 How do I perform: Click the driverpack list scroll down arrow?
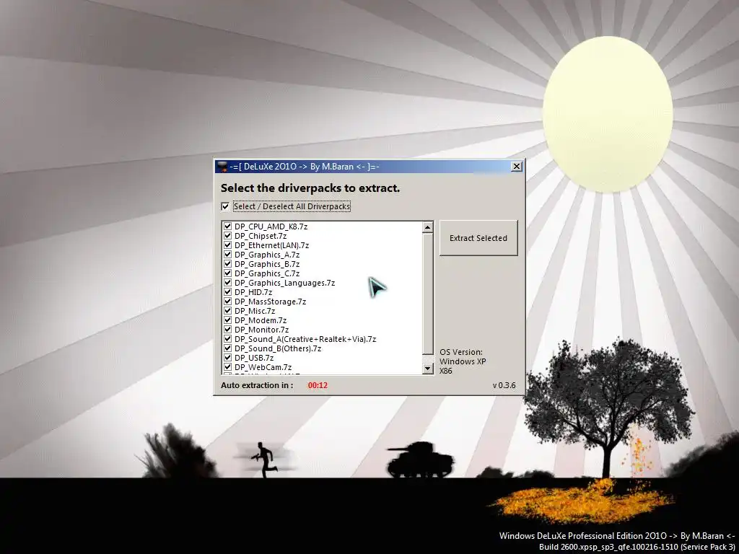[427, 369]
